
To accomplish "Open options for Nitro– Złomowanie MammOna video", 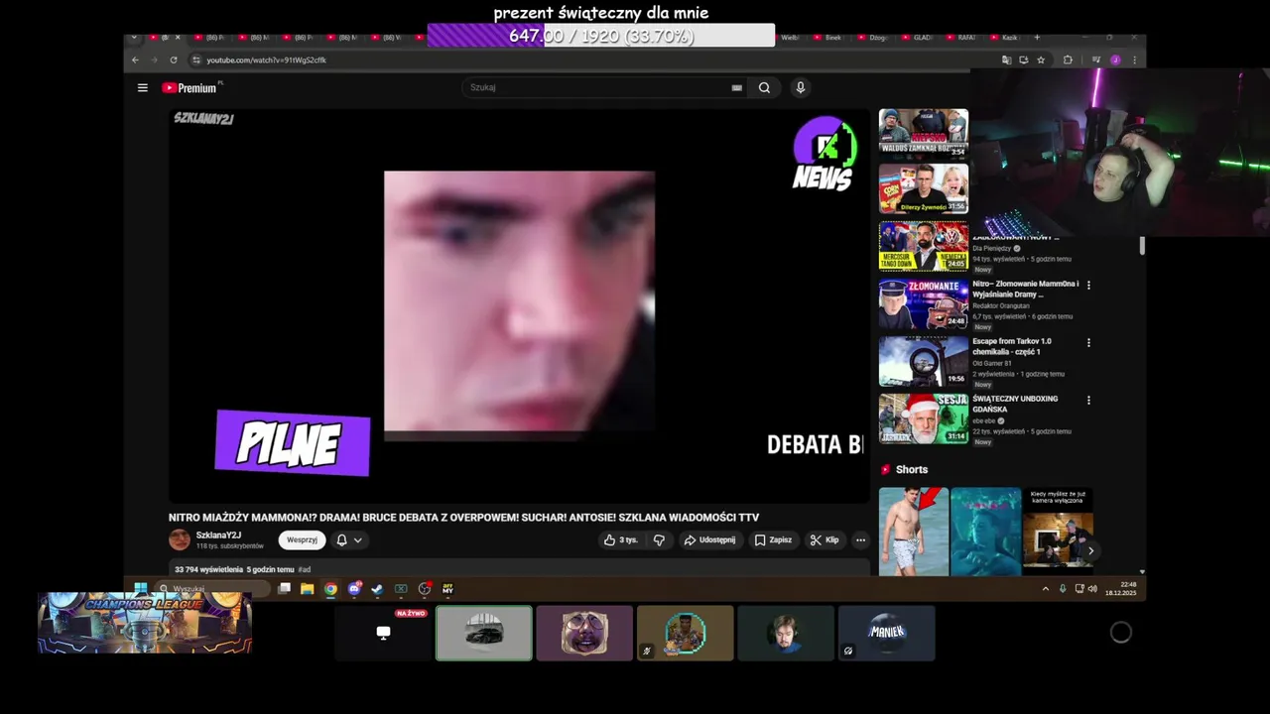I will pyautogui.click(x=1088, y=285).
